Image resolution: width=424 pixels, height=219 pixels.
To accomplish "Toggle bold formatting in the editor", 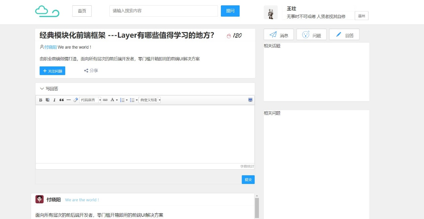I will [41, 100].
